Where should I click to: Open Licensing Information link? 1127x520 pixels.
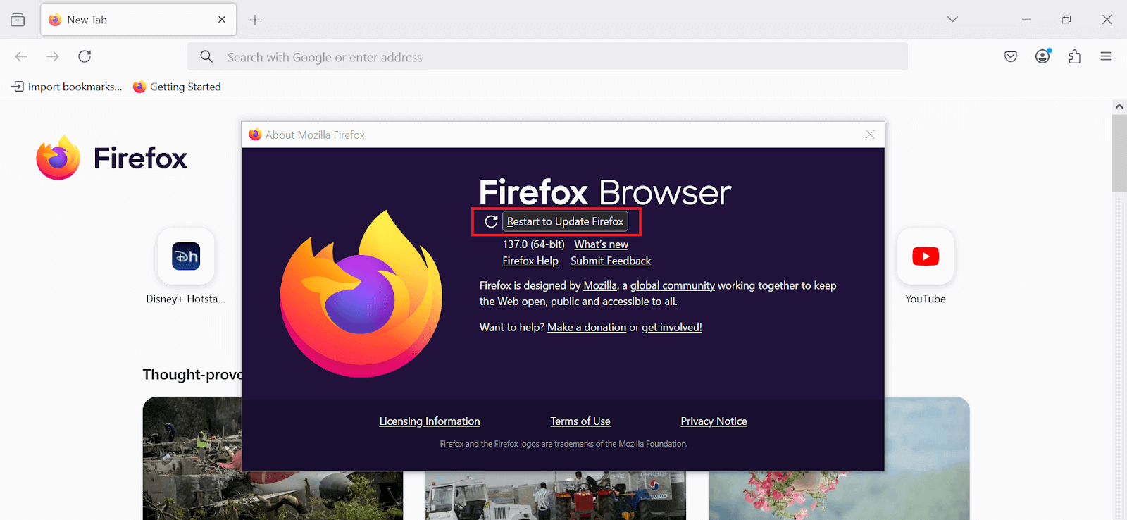click(430, 421)
